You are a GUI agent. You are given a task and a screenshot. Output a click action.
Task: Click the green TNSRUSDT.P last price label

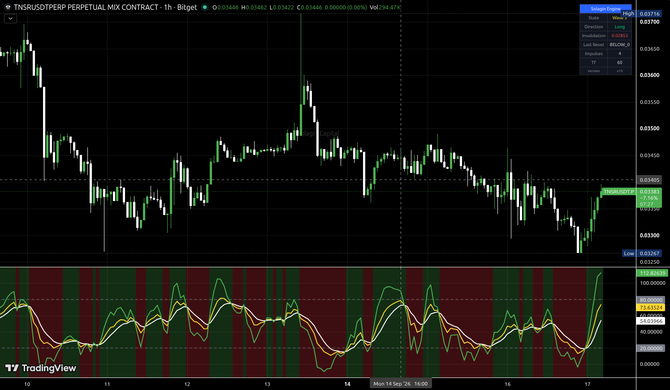(x=619, y=192)
